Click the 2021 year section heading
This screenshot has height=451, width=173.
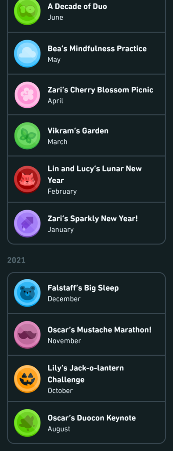pyautogui.click(x=16, y=260)
